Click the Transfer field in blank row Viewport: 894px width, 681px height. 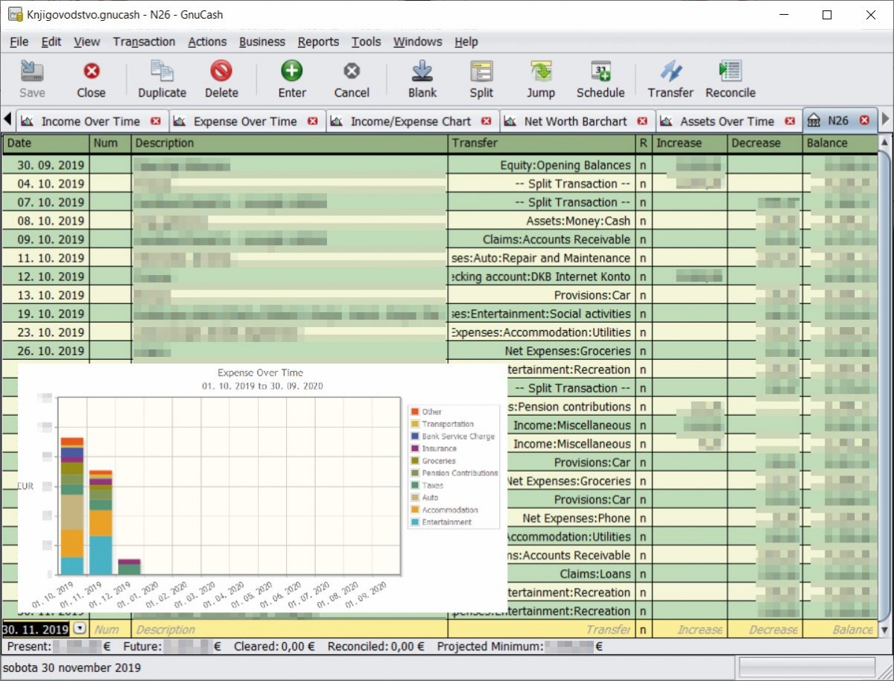click(542, 630)
